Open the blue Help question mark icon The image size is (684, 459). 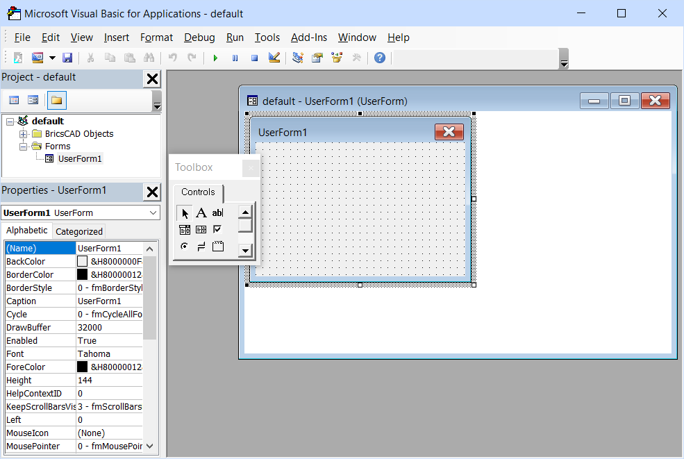click(380, 58)
